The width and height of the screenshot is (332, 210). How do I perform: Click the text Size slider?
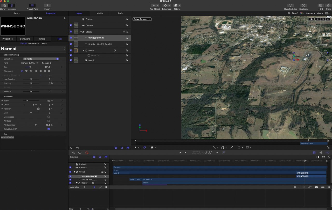click(30, 67)
